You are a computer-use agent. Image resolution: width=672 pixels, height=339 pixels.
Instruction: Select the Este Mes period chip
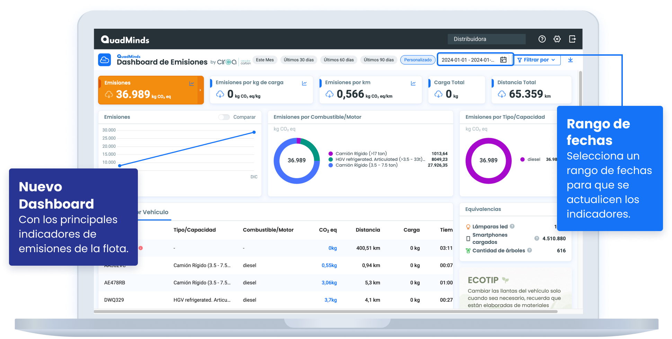pyautogui.click(x=265, y=60)
